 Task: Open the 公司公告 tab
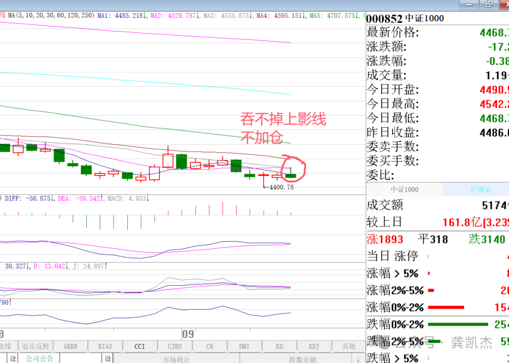tap(39, 358)
